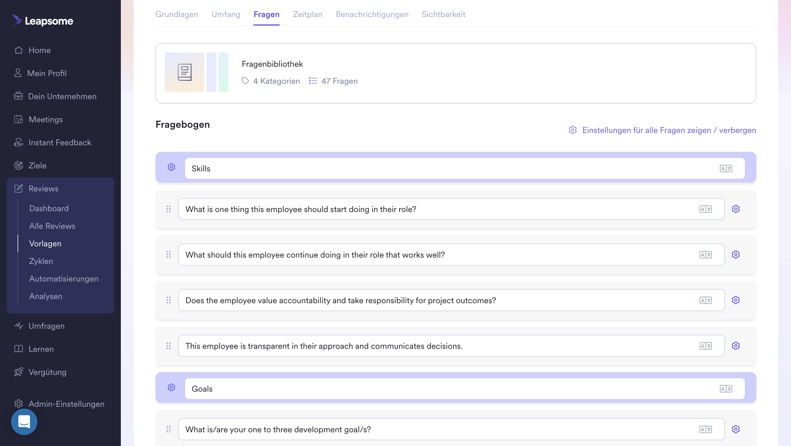This screenshot has width=791, height=446.
Task: Click drag handle of development goals question
Action: (x=168, y=429)
